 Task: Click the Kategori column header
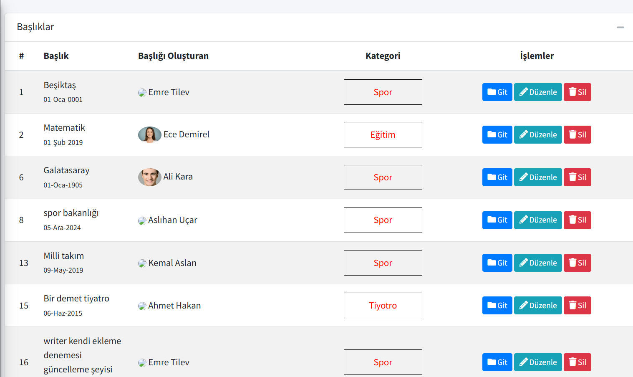383,56
